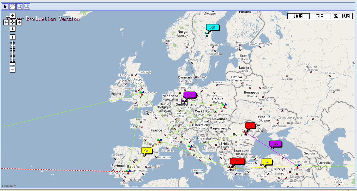Click the Oslo city label

coord(187,44)
